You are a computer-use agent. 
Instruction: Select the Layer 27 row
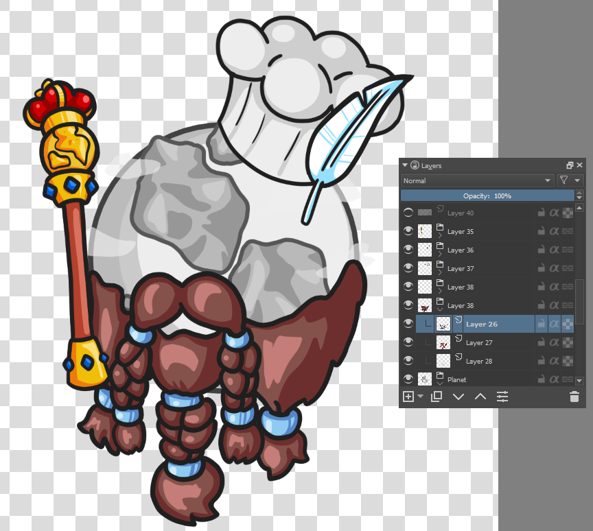[495, 342]
